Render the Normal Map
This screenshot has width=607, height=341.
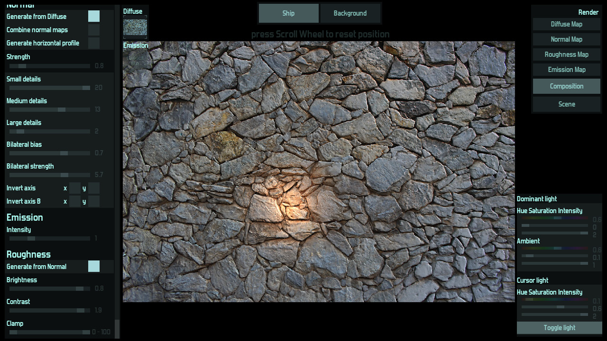(566, 39)
